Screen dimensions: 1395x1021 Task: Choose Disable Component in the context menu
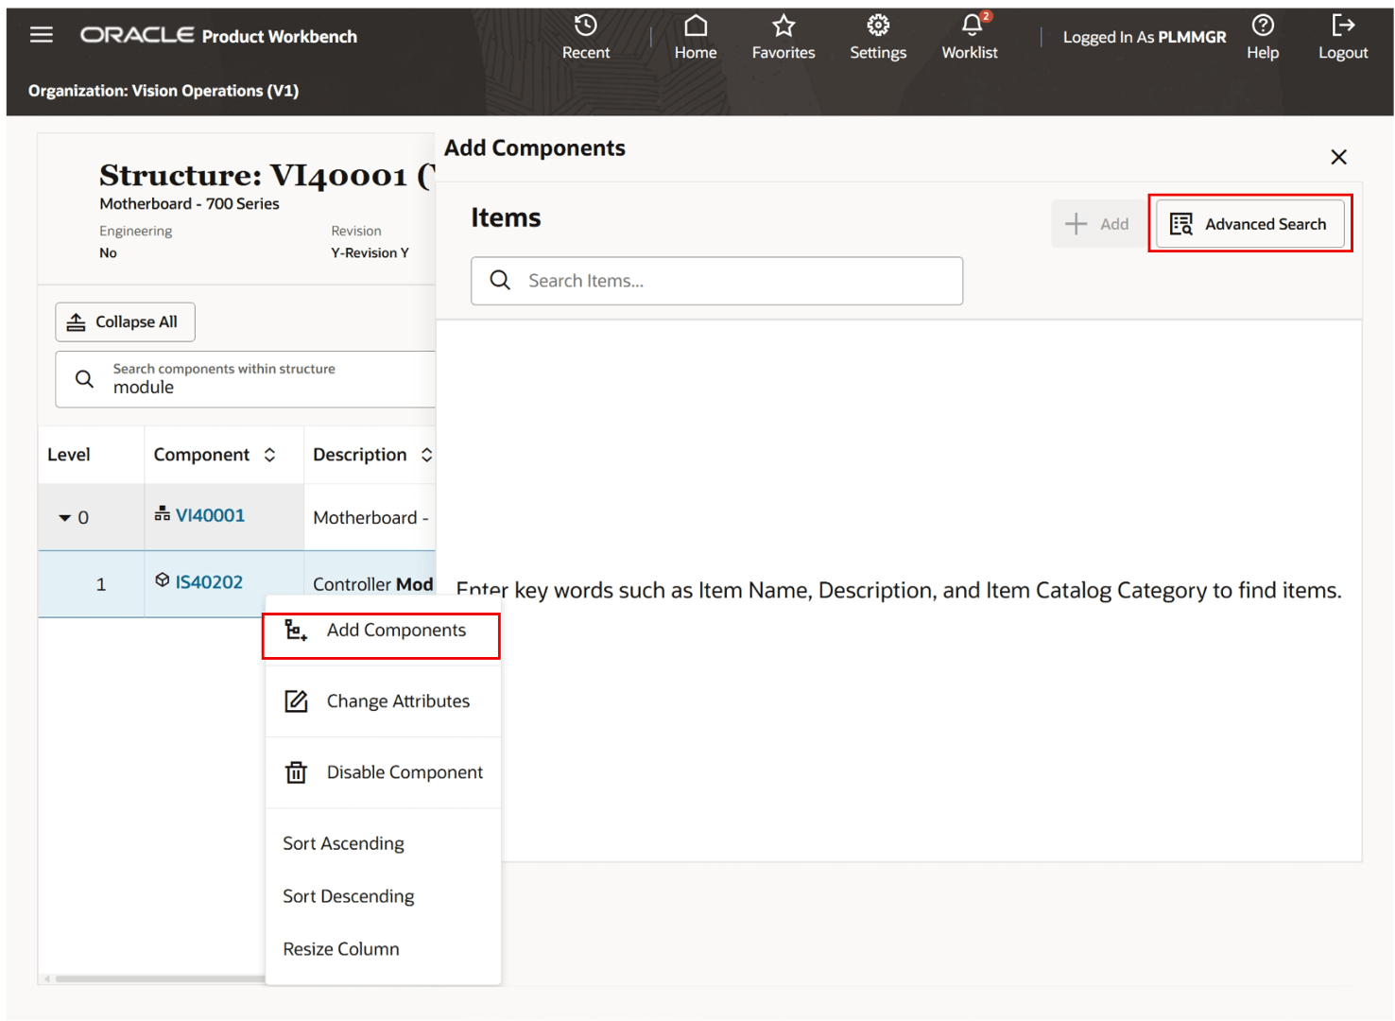(404, 772)
